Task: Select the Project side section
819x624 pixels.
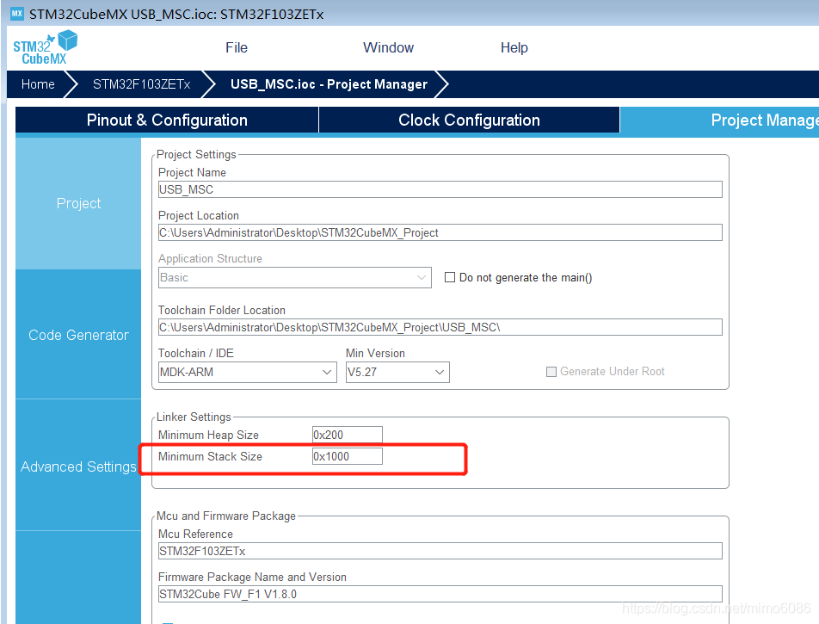Action: point(78,203)
